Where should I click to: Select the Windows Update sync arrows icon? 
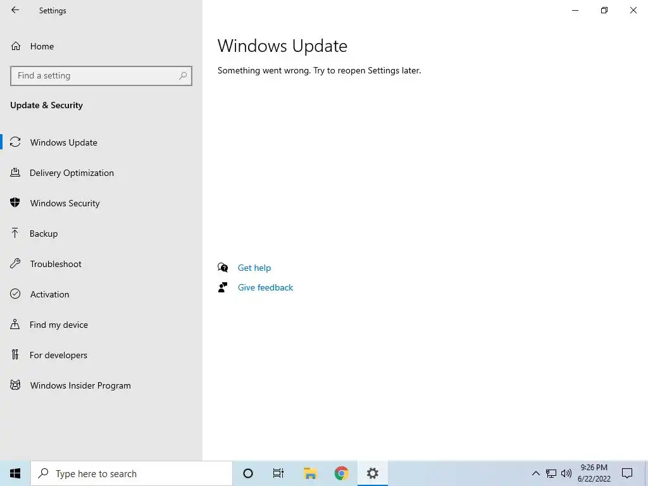coord(15,142)
